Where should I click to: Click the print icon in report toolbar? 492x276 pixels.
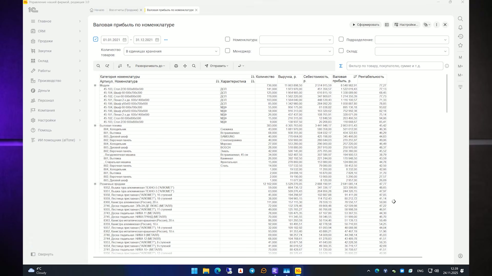click(x=176, y=66)
